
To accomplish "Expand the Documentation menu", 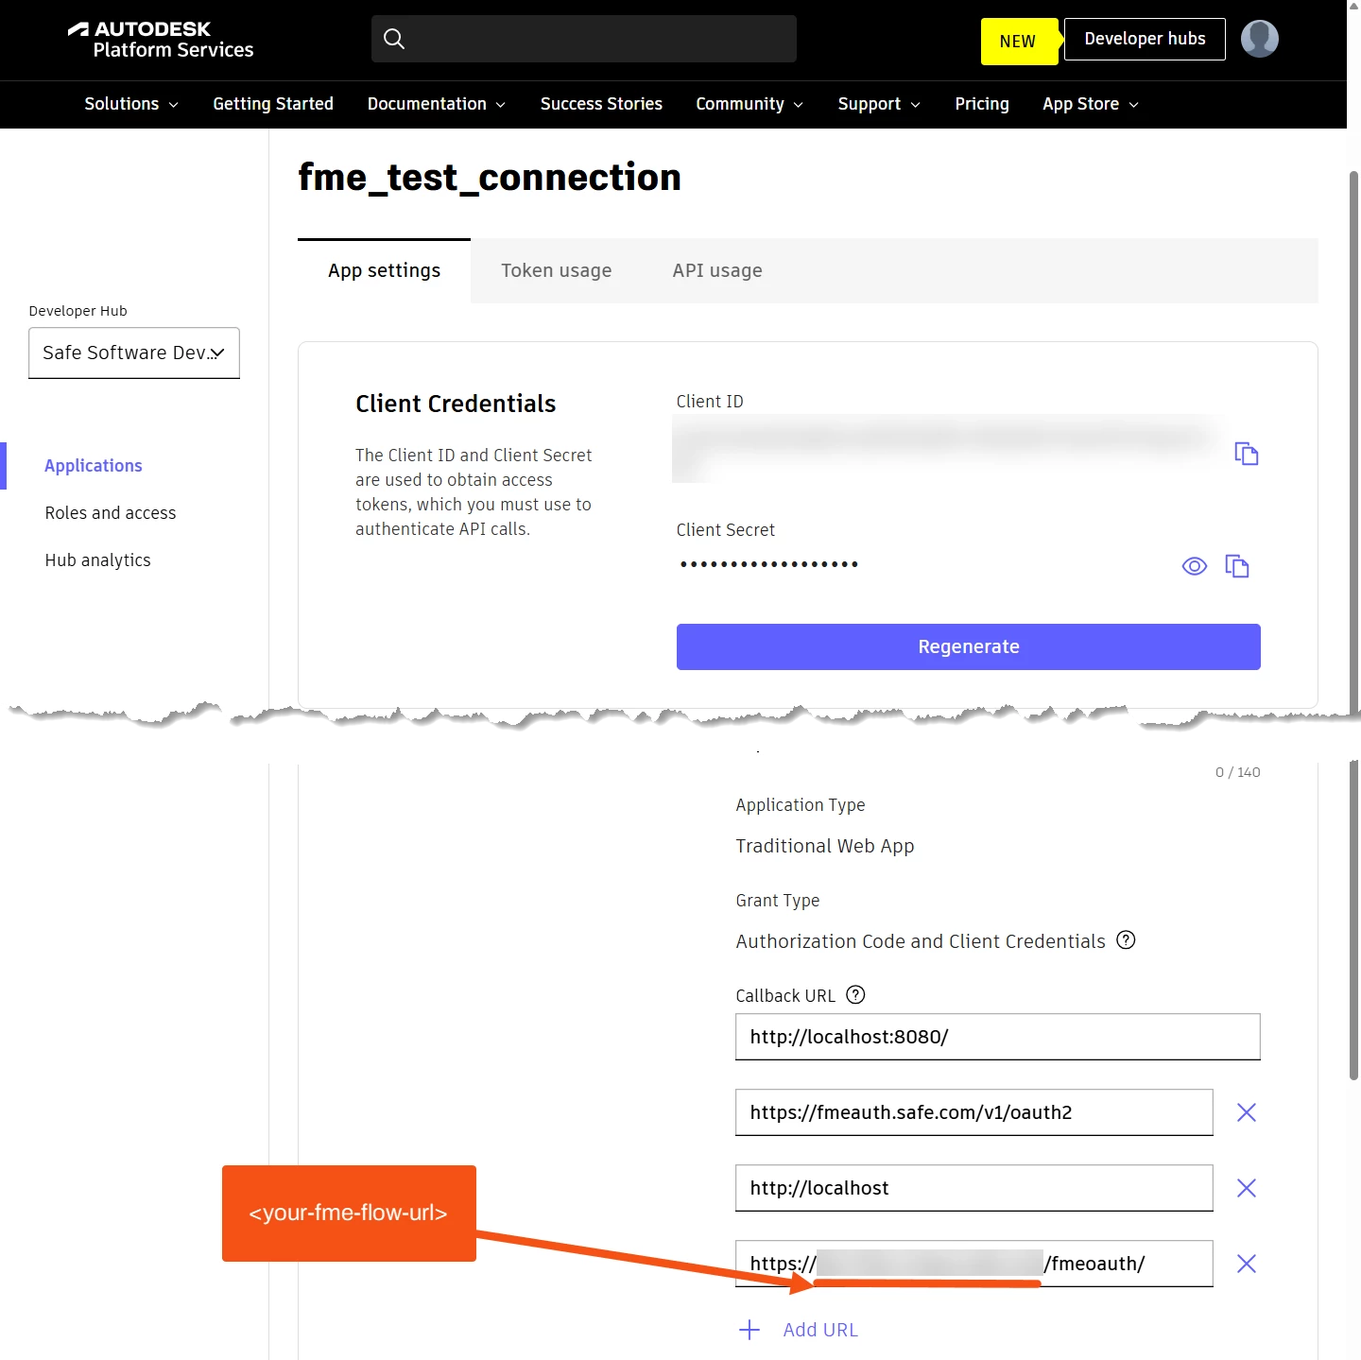I will [x=437, y=104].
